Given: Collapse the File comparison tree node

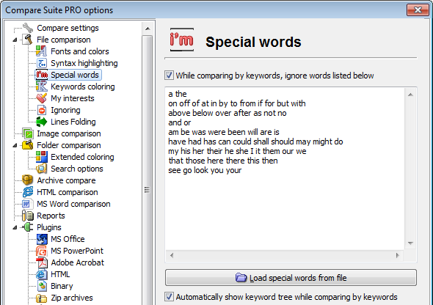Looking at the screenshot, I should (15, 40).
